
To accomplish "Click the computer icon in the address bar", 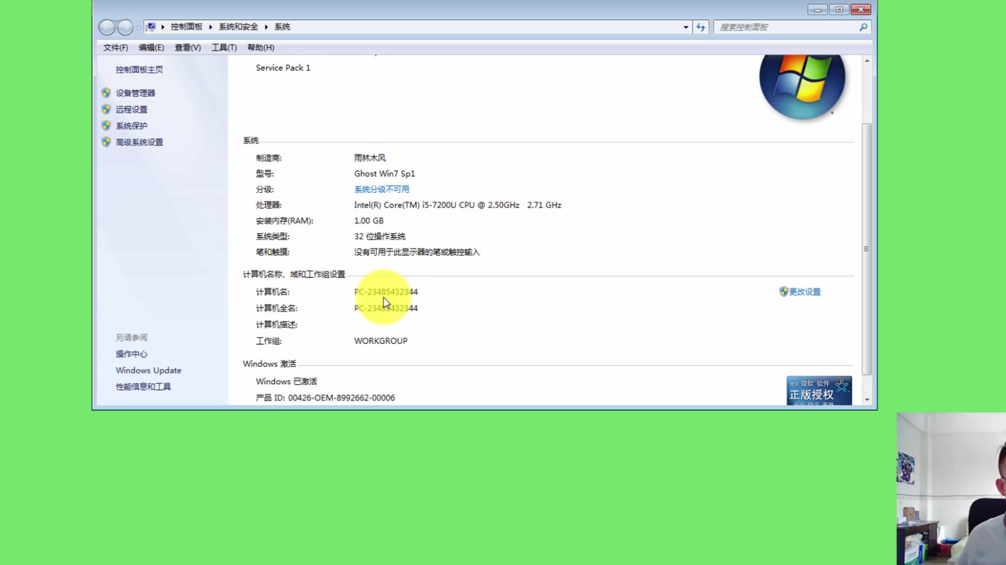I will 151,27.
